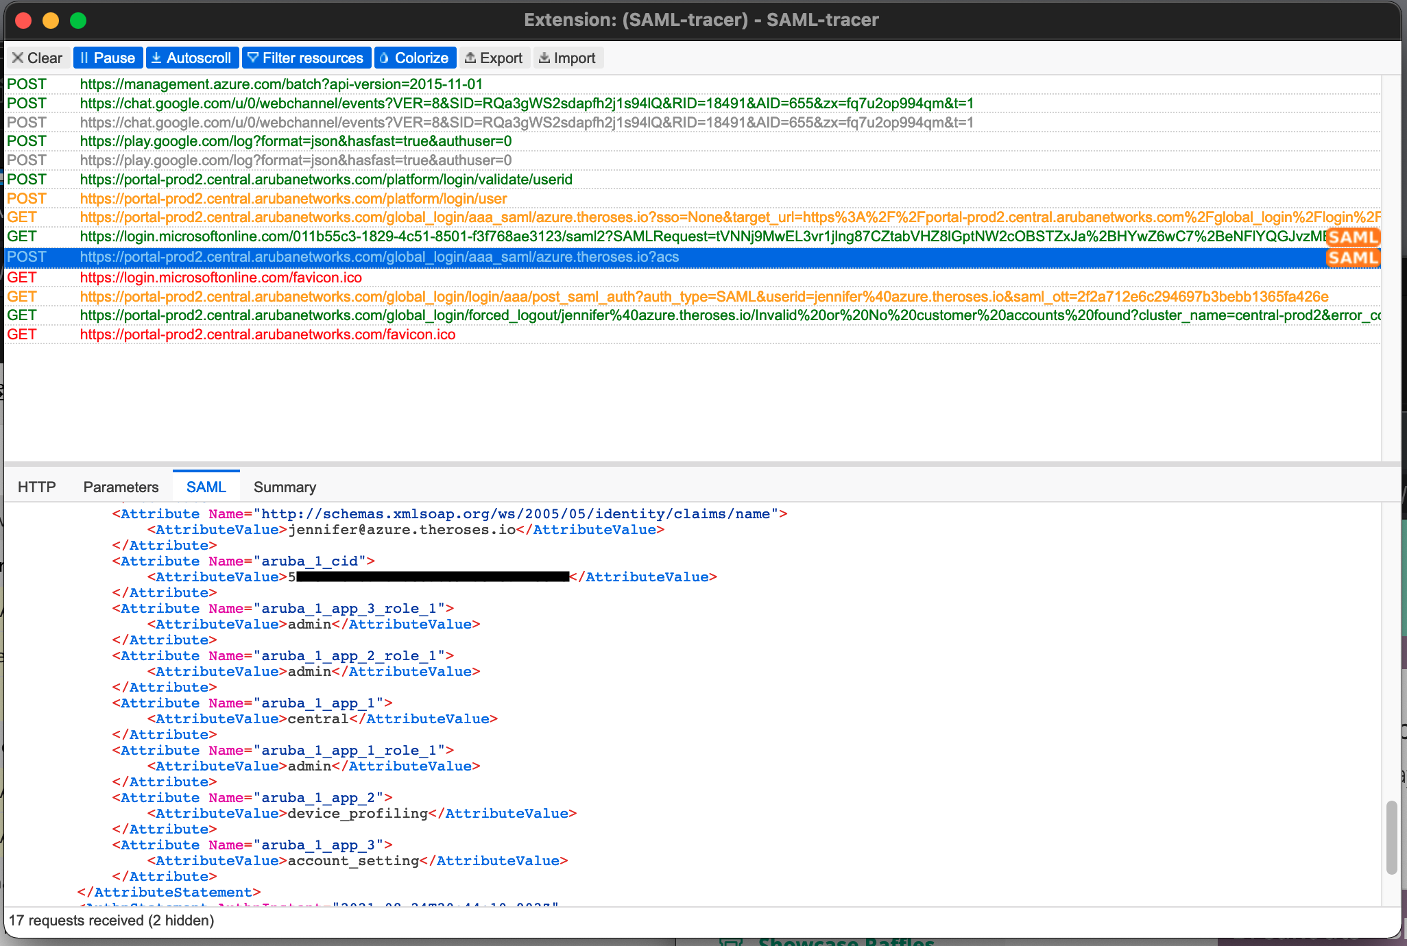
Task: Click the Clear X icon in toolbar
Action: pos(18,58)
